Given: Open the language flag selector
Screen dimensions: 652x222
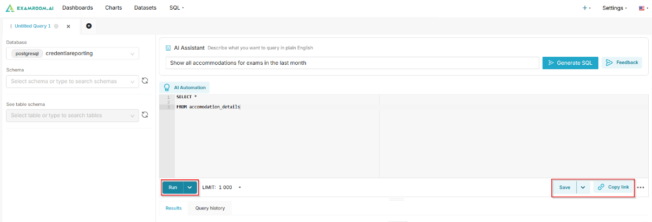Looking at the screenshot, I should point(642,8).
